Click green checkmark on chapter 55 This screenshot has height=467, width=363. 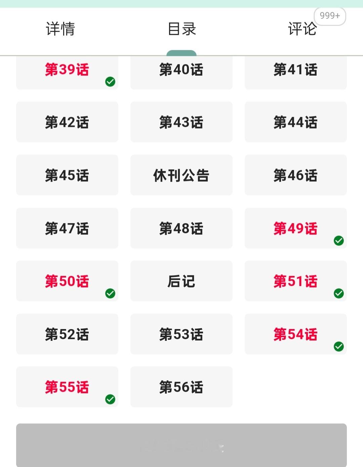click(110, 399)
